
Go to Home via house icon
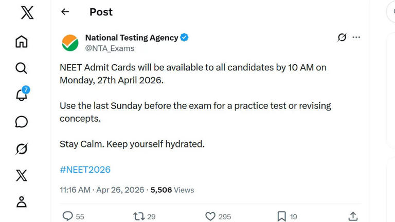pos(22,42)
